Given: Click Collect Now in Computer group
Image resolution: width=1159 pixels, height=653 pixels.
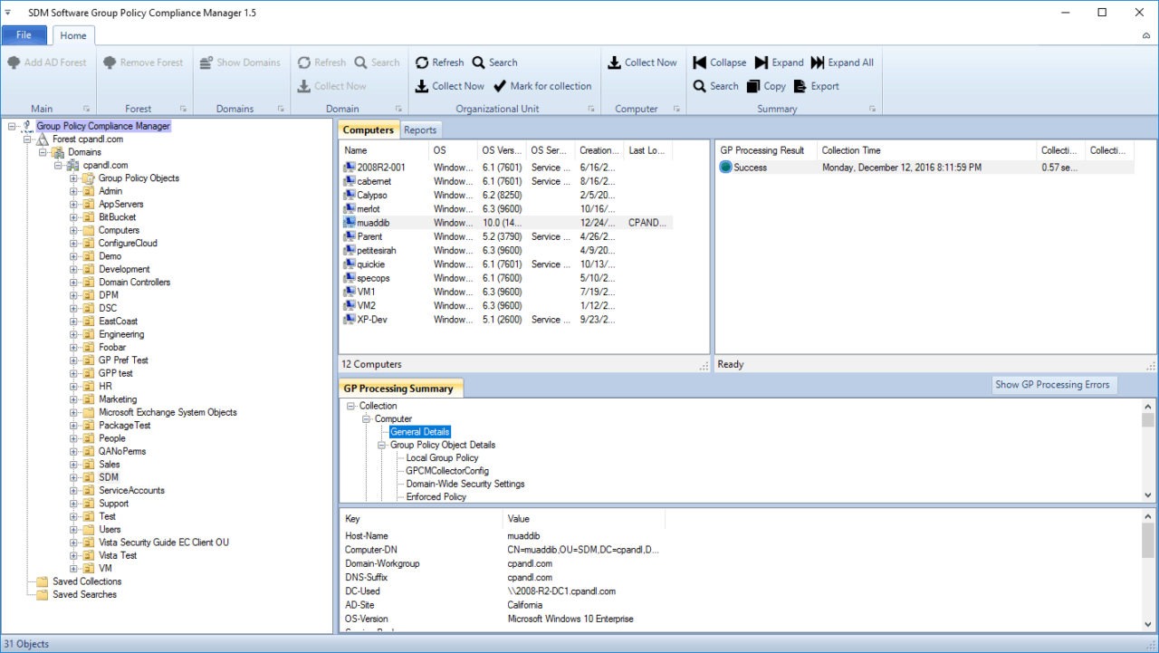Looking at the screenshot, I should [642, 62].
